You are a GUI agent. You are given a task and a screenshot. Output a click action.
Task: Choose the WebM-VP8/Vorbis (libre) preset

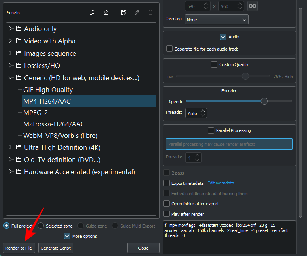tap(60, 136)
